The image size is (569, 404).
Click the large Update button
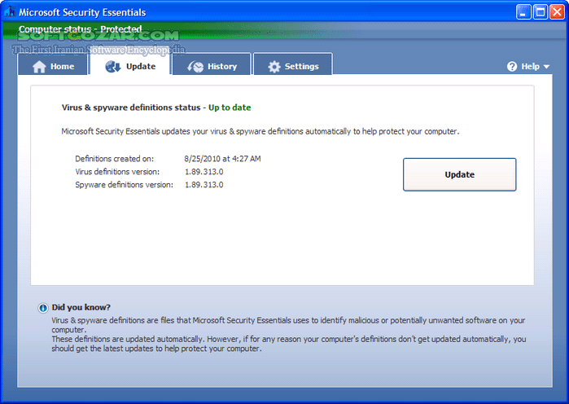(459, 174)
